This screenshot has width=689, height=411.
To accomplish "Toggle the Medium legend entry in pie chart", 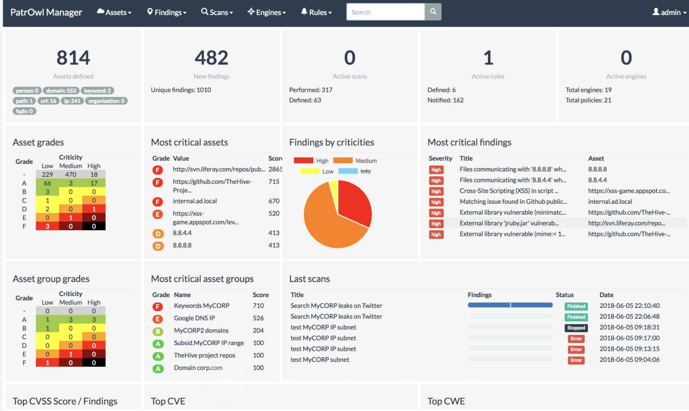I will pos(355,161).
